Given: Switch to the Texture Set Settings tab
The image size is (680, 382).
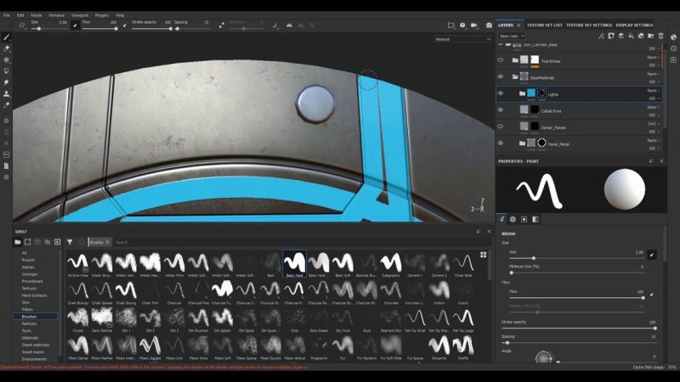Looking at the screenshot, I should pos(588,25).
